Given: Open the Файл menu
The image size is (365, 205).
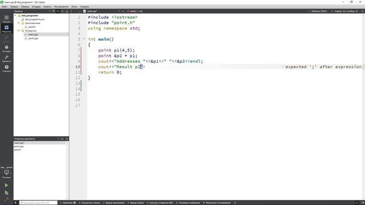Looking at the screenshot, I should pos(5,7).
